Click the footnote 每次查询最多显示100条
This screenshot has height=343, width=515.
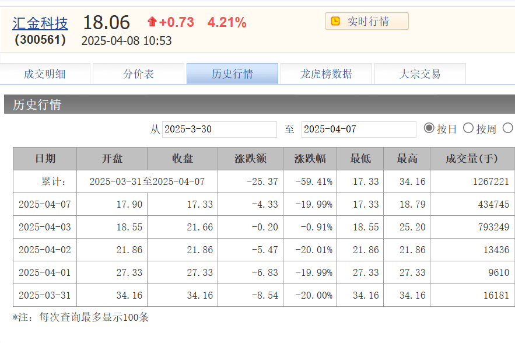[x=94, y=317]
